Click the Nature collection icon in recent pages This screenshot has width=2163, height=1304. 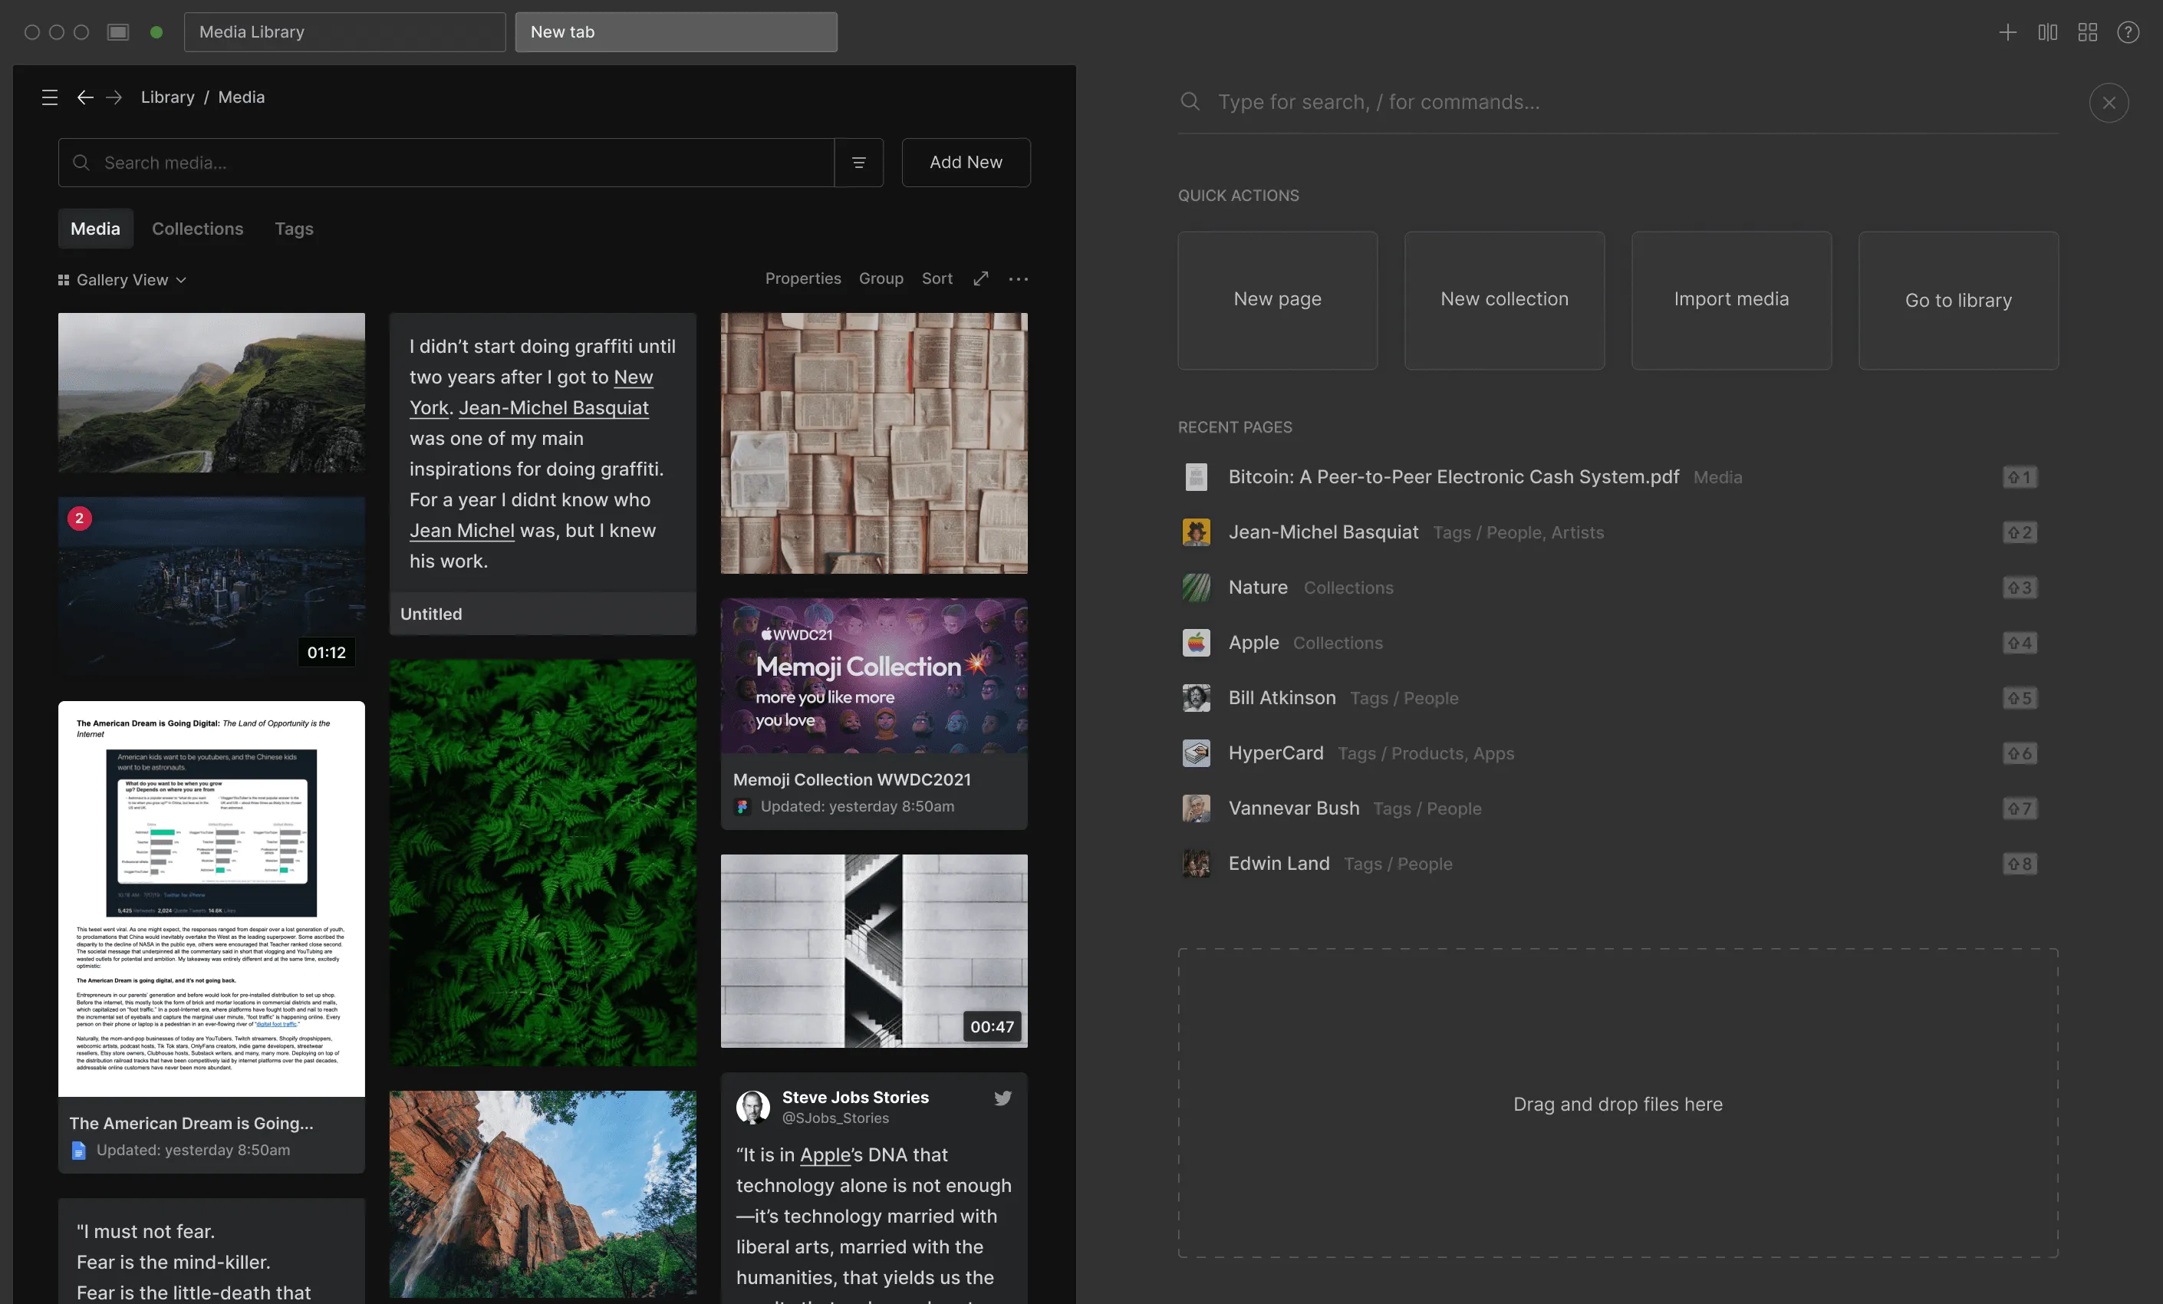tap(1196, 588)
